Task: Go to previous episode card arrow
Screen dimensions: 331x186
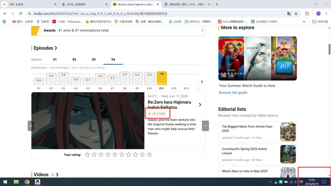Action: click(31, 126)
